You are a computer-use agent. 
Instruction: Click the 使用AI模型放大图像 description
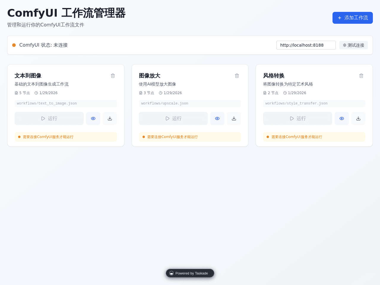[x=157, y=84]
